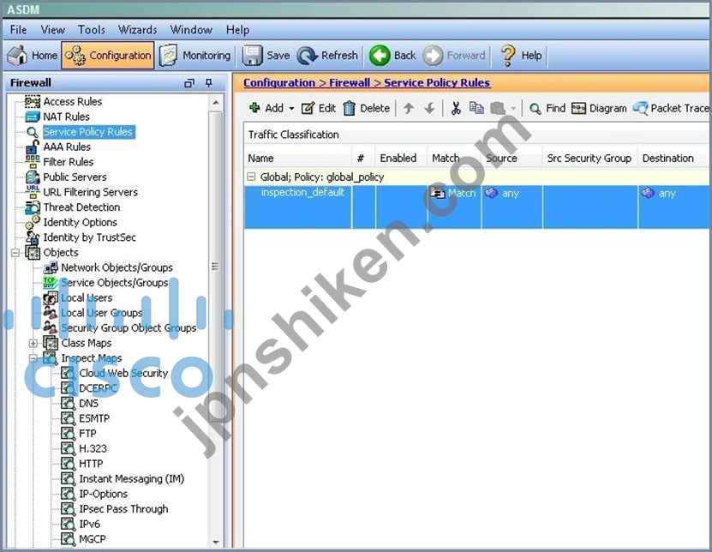Cut the rule with scissors icon

(456, 108)
